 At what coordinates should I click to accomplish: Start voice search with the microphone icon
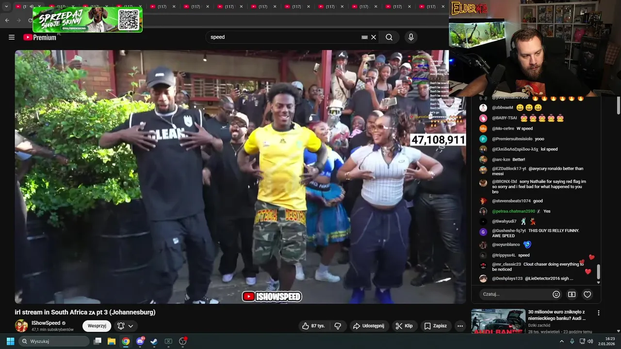coord(411,37)
